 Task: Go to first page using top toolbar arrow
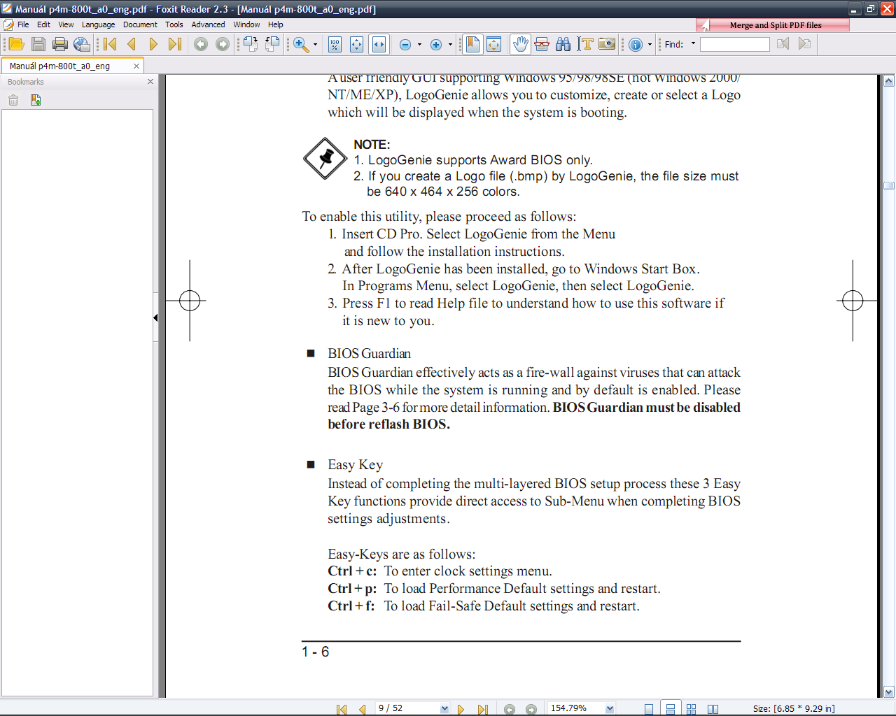pos(110,44)
